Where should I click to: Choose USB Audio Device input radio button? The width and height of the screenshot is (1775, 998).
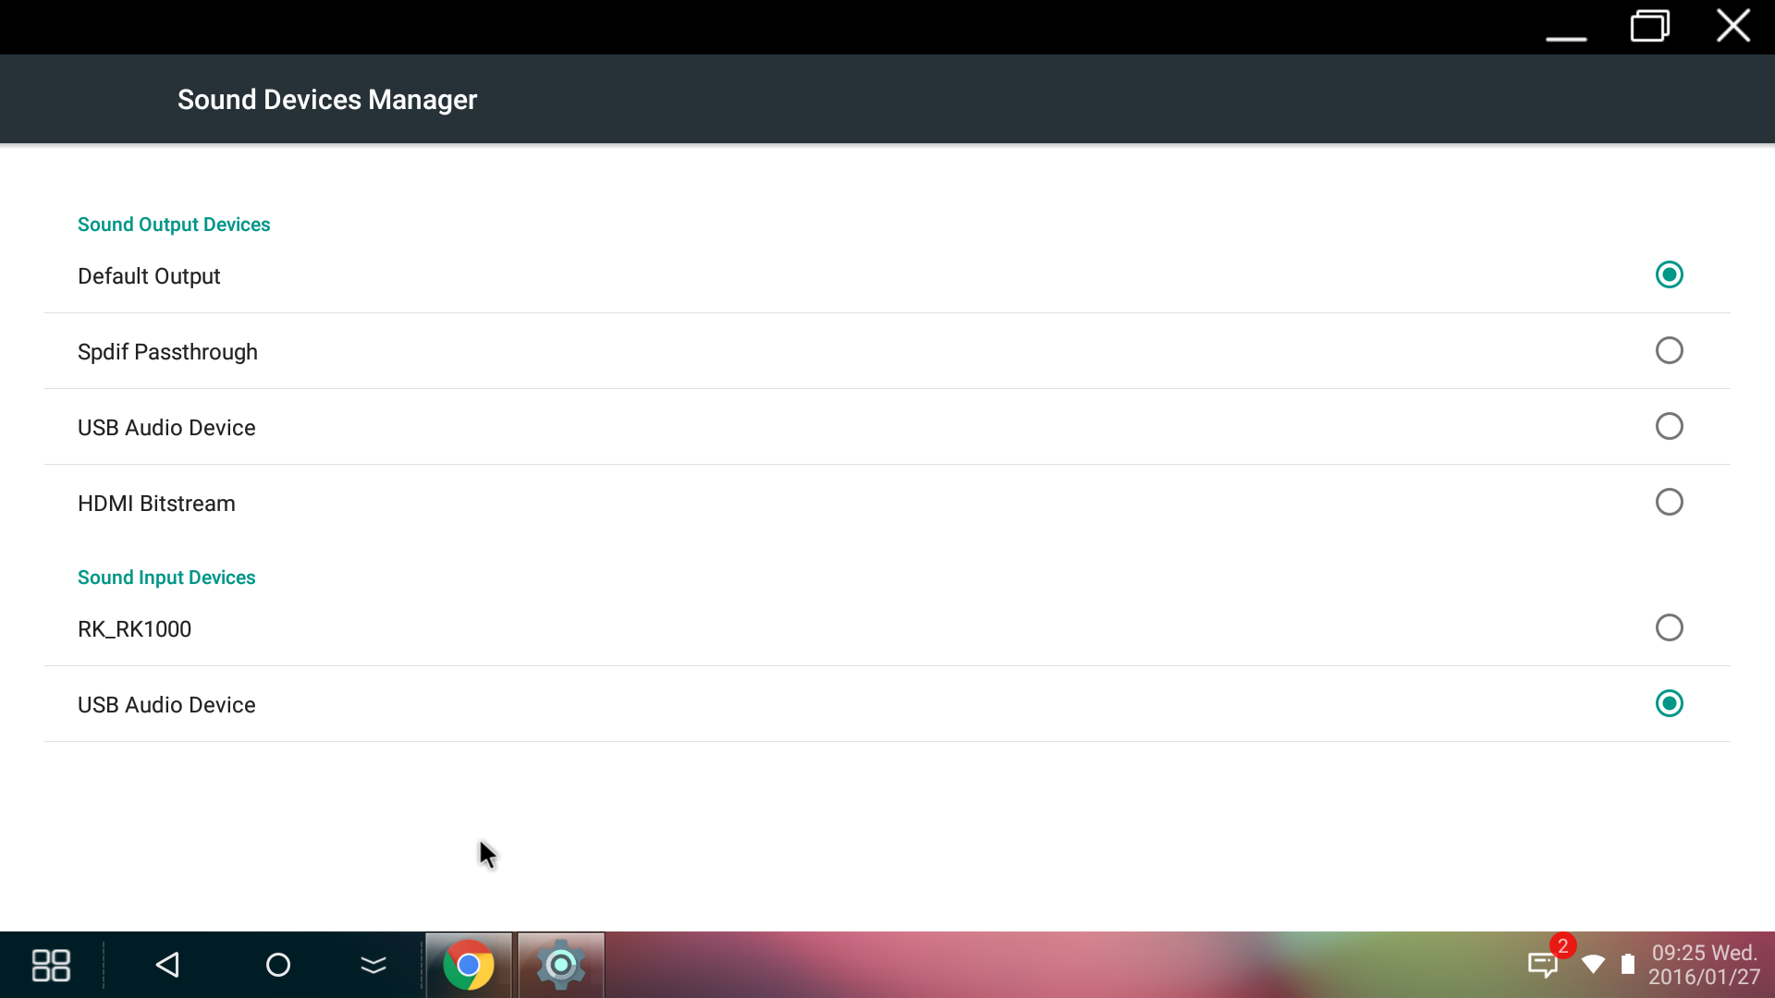[x=1669, y=703]
